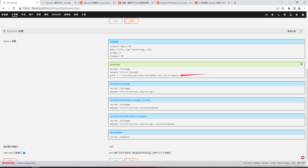
Task: Click the grey 应用 button above Syslinux section
Action: point(116,21)
